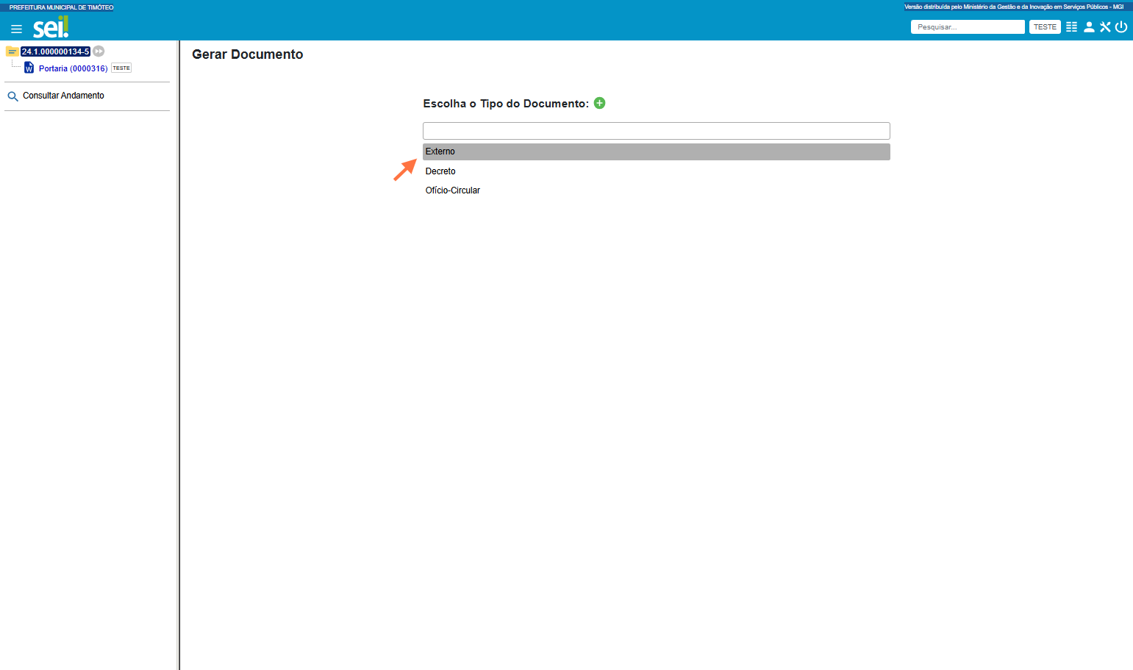Focus the Pesquisar search field
This screenshot has height=670, width=1133.
click(x=968, y=27)
